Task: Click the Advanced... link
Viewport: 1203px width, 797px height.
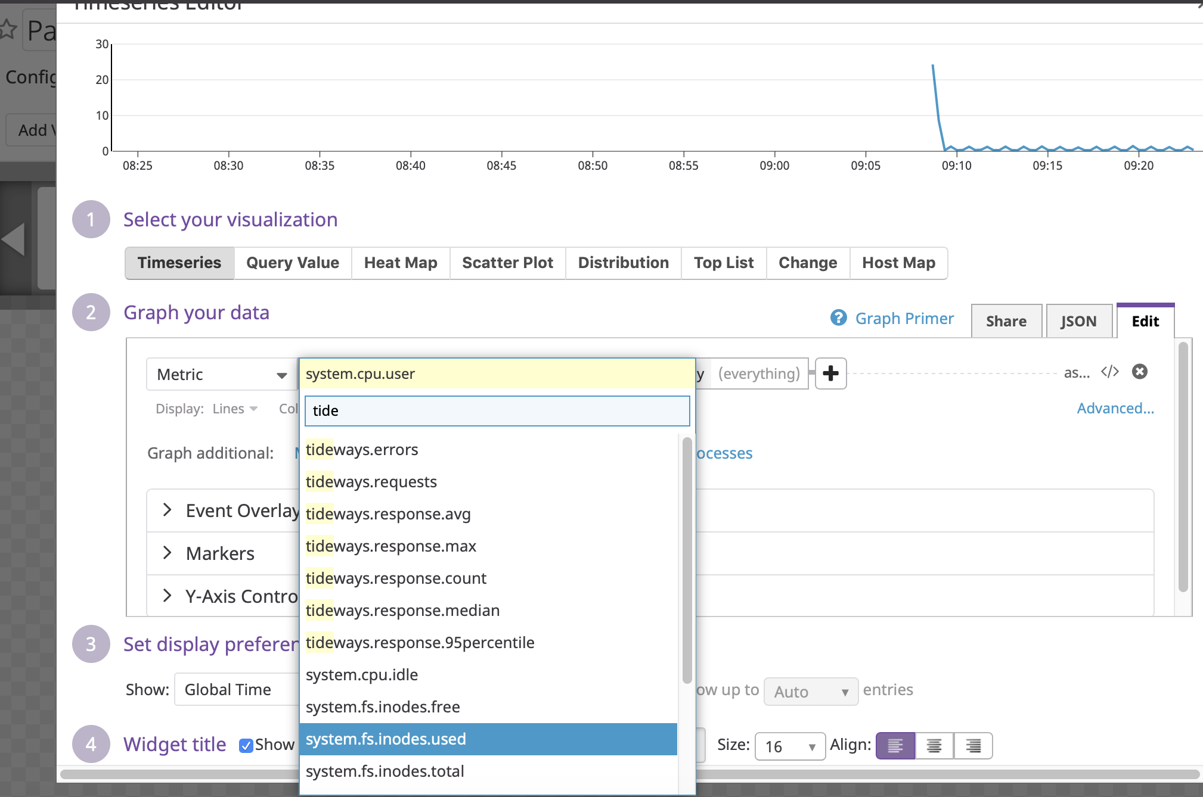Action: tap(1115, 409)
